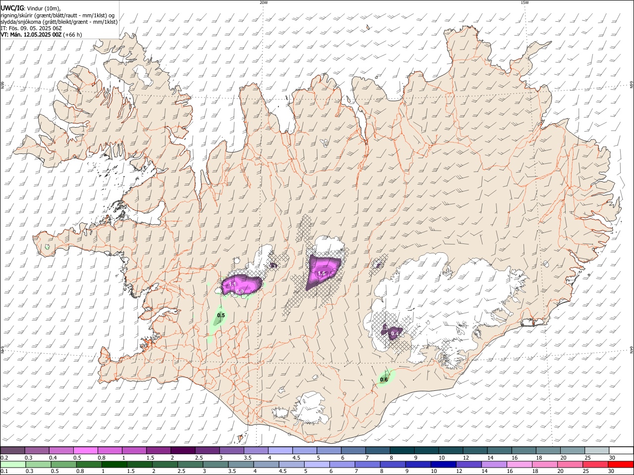Click the '30' label in snow legend
Image resolution: width=634 pixels, height=475 pixels.
(x=612, y=458)
